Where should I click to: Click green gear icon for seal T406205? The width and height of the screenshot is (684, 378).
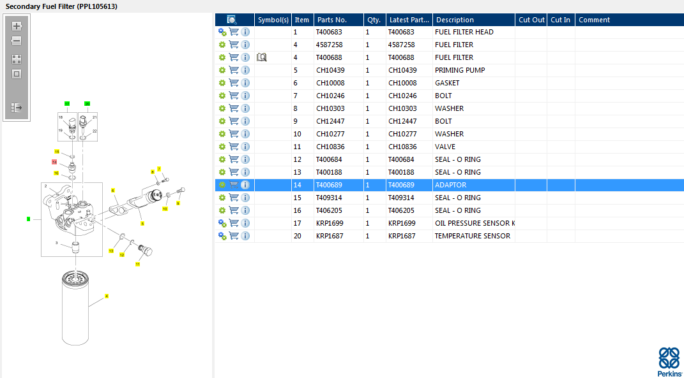[222, 210]
